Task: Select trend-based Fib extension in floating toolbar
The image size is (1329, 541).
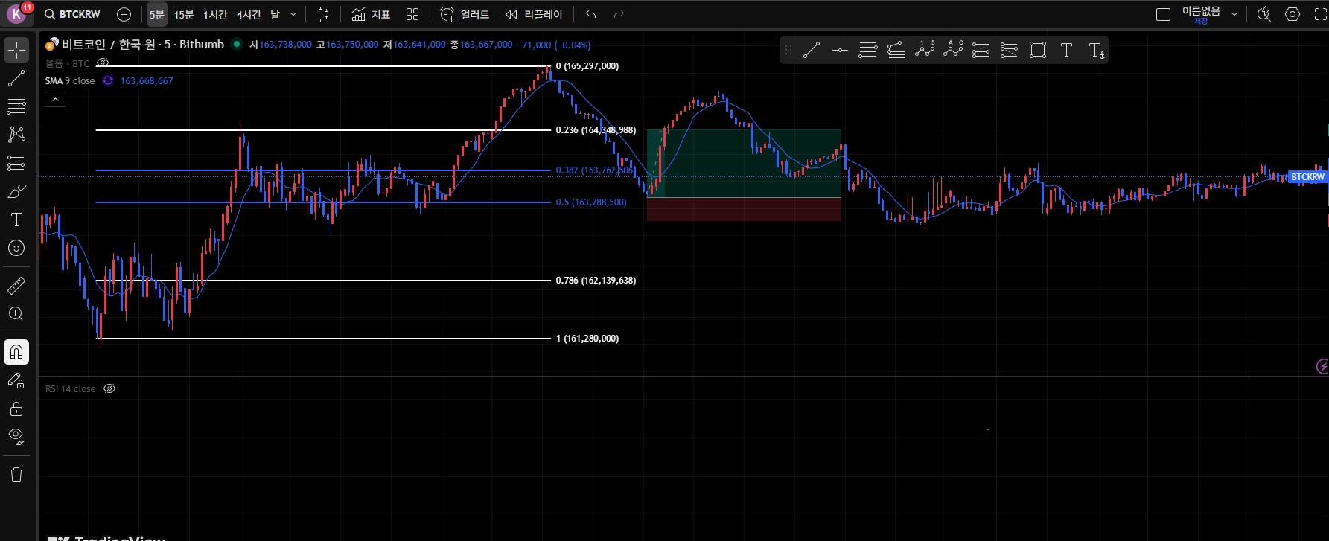Action: (896, 50)
